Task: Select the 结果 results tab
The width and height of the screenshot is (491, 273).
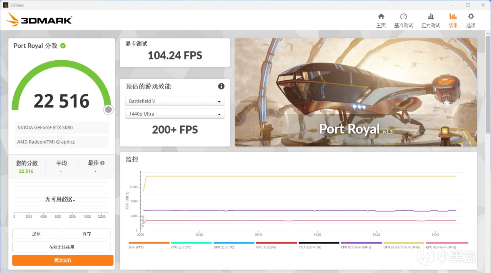Action: pyautogui.click(x=453, y=21)
